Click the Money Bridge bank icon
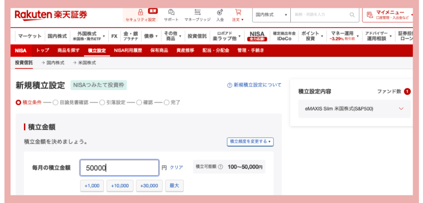Screen dimensions: 423x203 (197, 12)
